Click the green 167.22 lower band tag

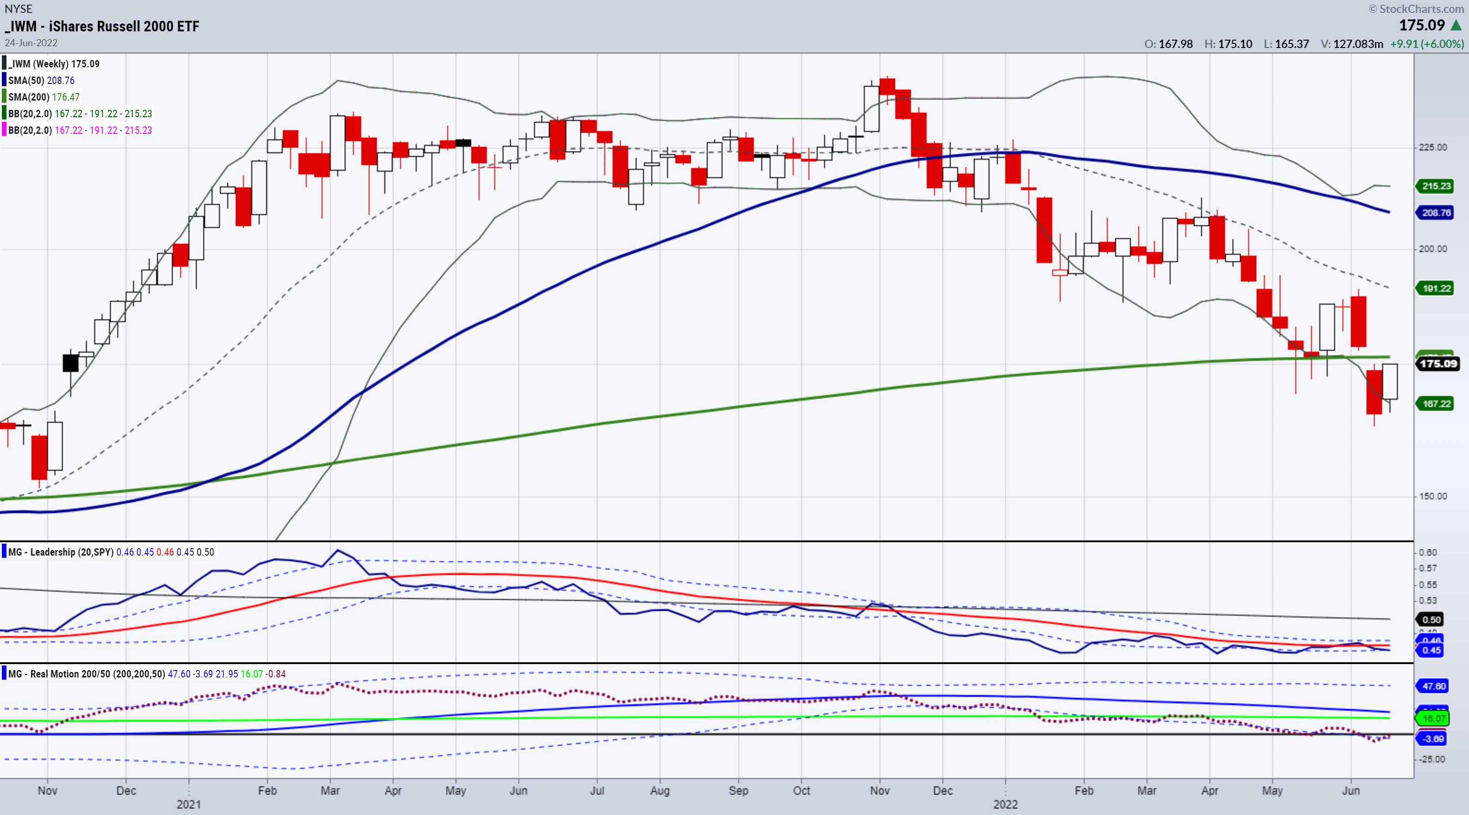1435,404
